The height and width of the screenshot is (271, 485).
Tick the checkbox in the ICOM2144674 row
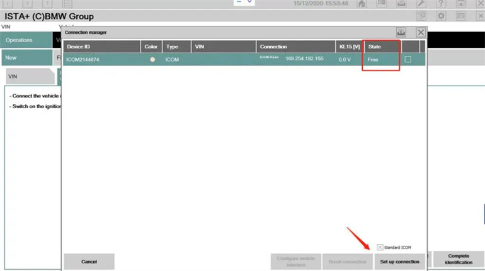[x=408, y=59]
